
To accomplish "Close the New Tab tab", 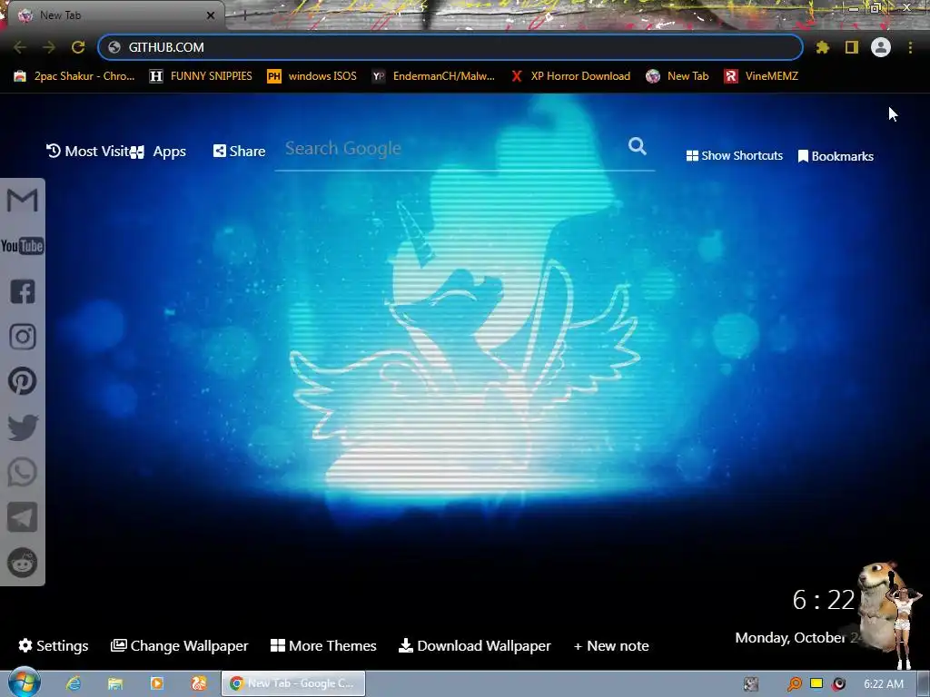I will [211, 15].
